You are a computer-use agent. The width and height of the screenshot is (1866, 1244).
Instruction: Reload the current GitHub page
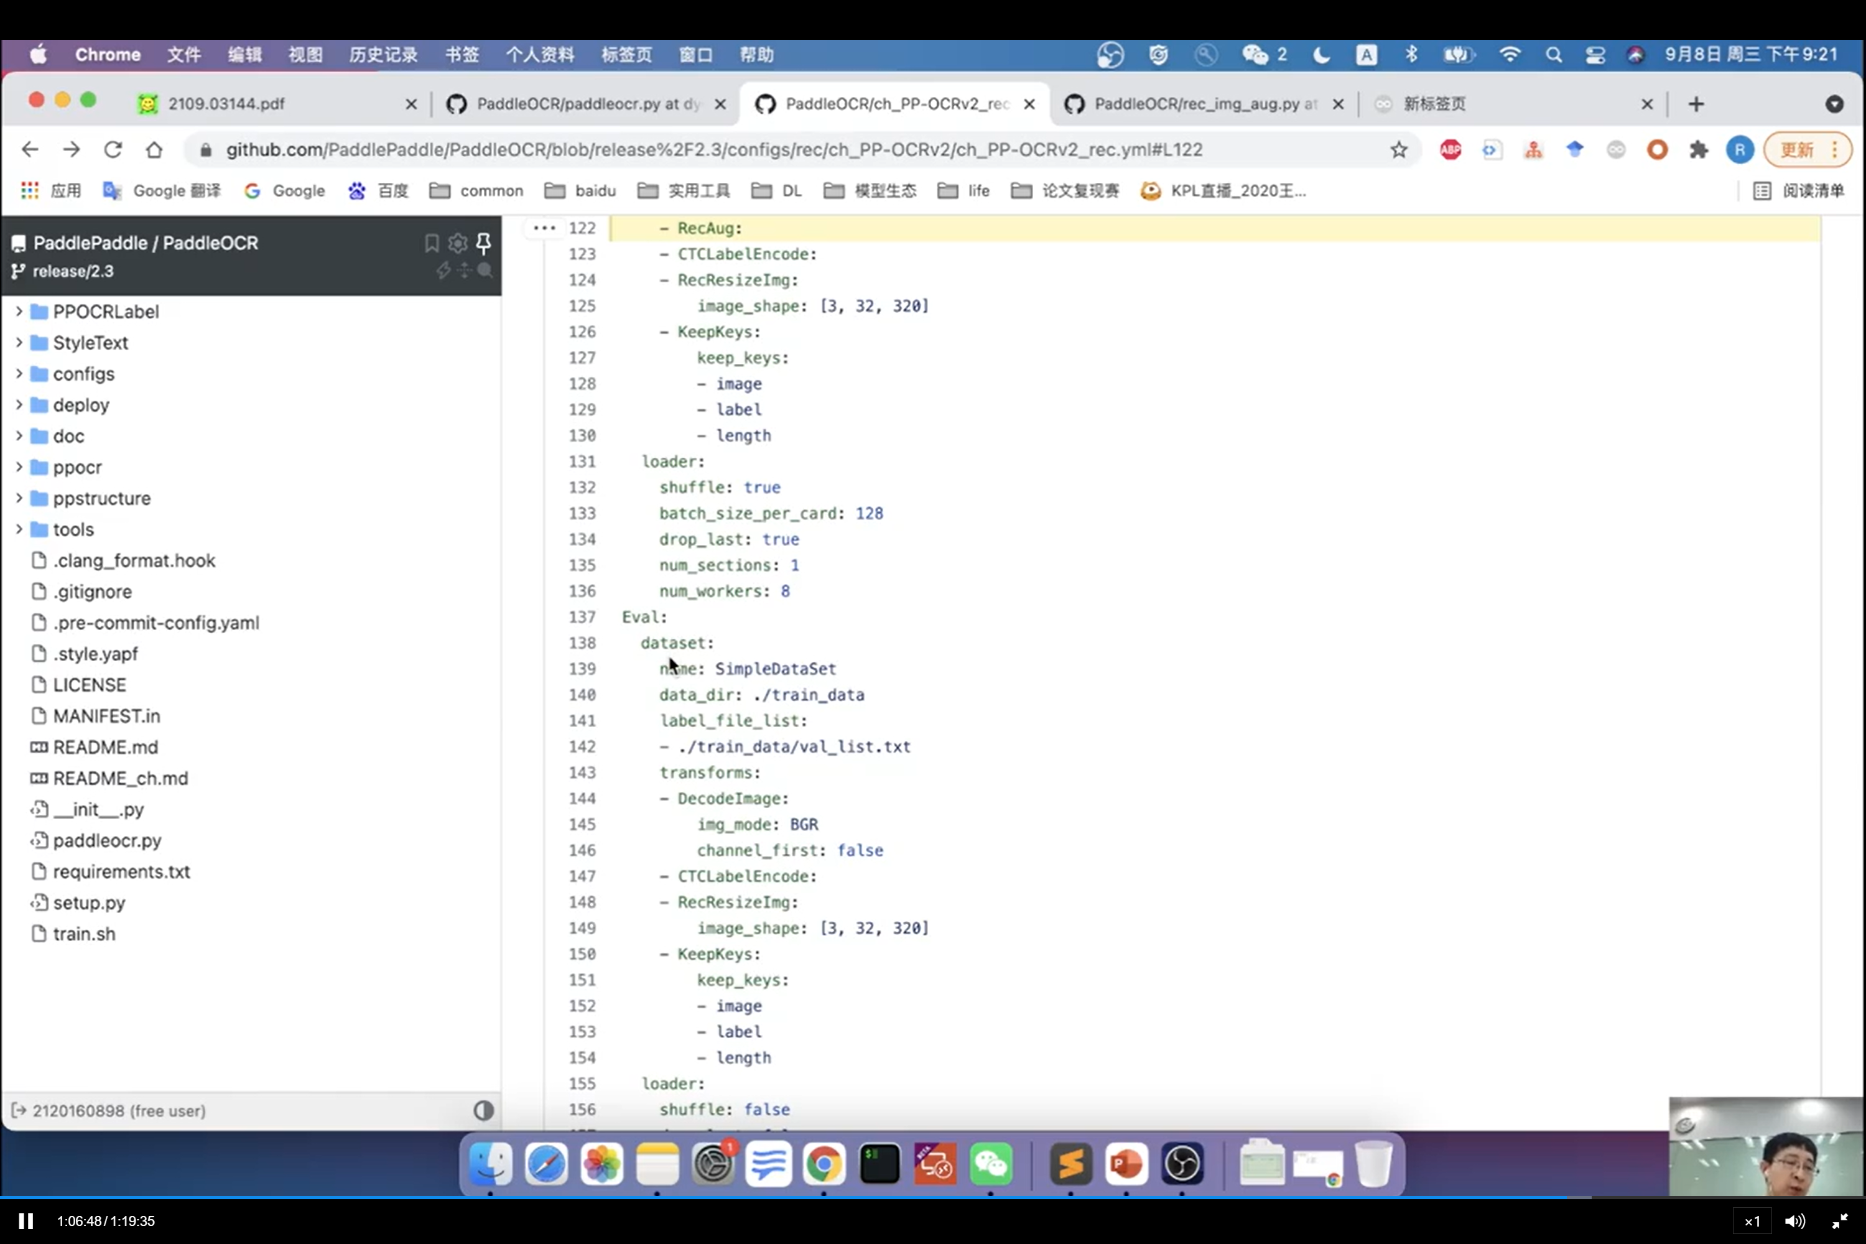[x=113, y=150]
